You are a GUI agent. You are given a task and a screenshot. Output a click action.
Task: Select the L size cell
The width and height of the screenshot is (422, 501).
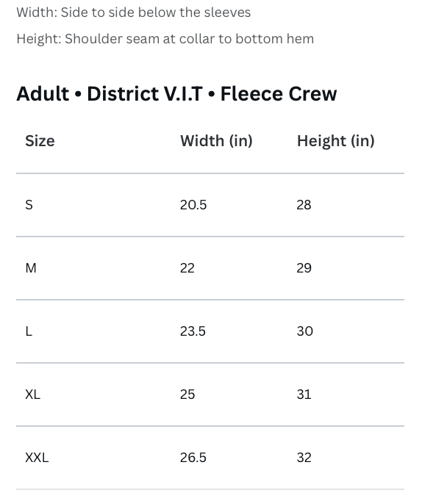29,331
